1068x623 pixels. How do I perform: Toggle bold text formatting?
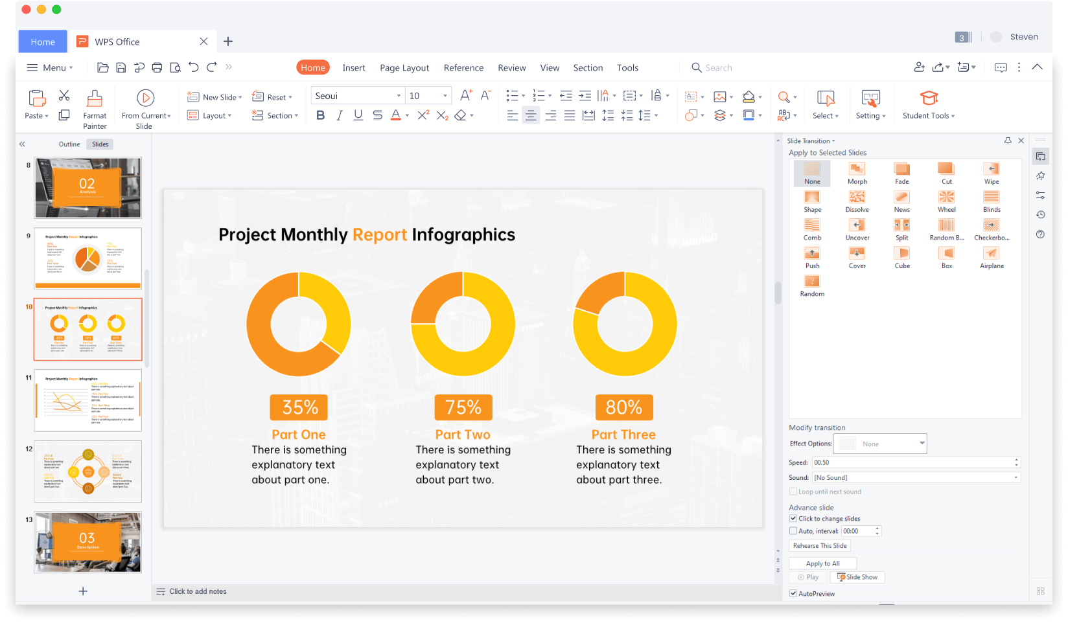pyautogui.click(x=320, y=115)
